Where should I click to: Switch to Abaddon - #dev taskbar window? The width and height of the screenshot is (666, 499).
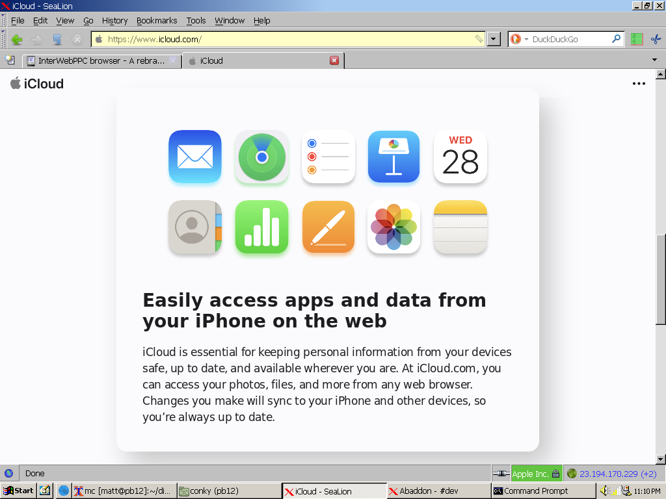439,491
